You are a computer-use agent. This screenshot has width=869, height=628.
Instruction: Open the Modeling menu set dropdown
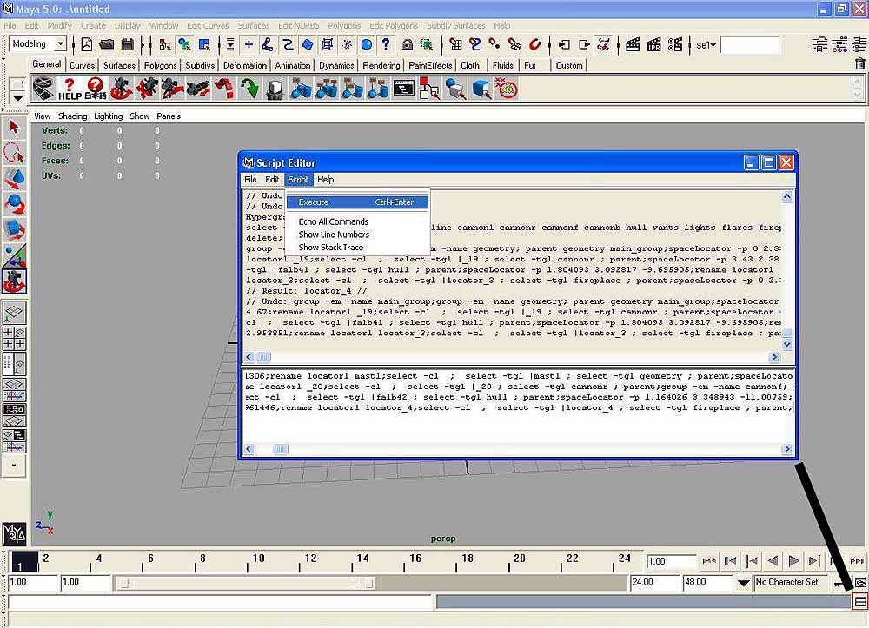[60, 43]
